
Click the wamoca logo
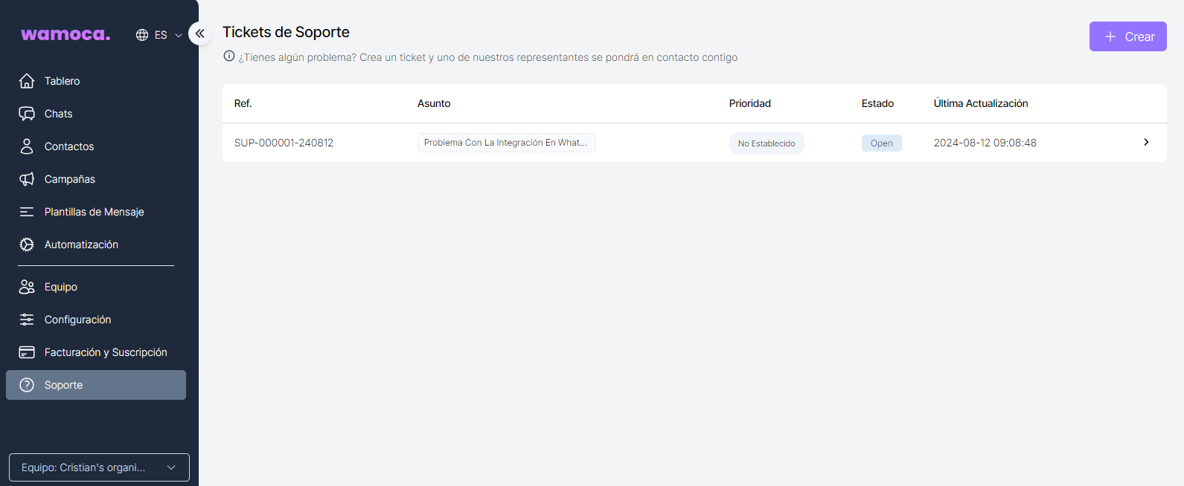[65, 34]
